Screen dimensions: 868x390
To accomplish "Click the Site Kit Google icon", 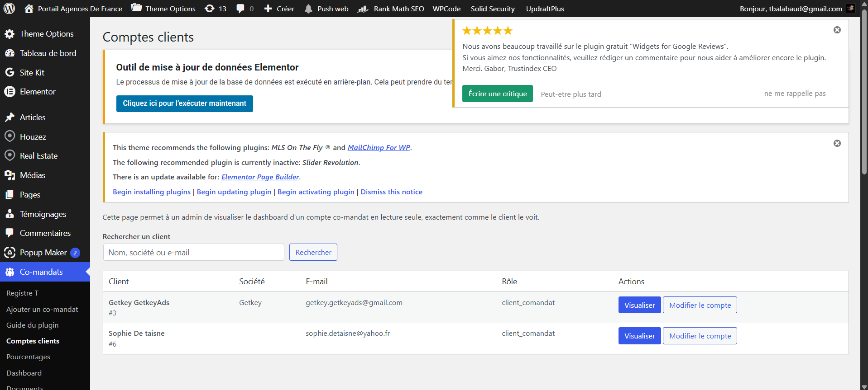I will point(10,72).
